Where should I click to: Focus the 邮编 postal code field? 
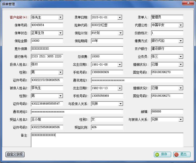click(167, 112)
